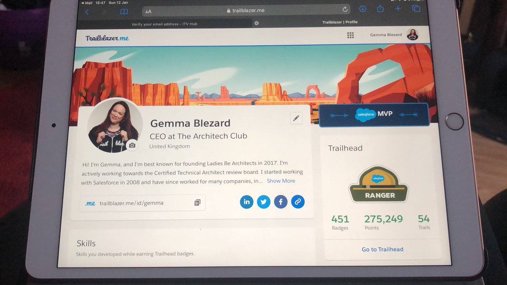507x285 pixels.
Task: Click the .me prefix icon
Action: (90, 203)
